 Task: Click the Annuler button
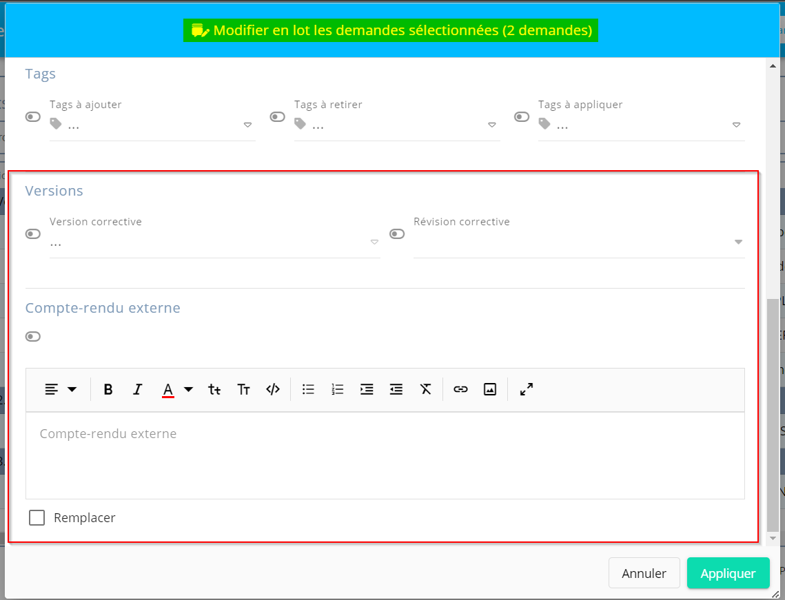tap(644, 573)
